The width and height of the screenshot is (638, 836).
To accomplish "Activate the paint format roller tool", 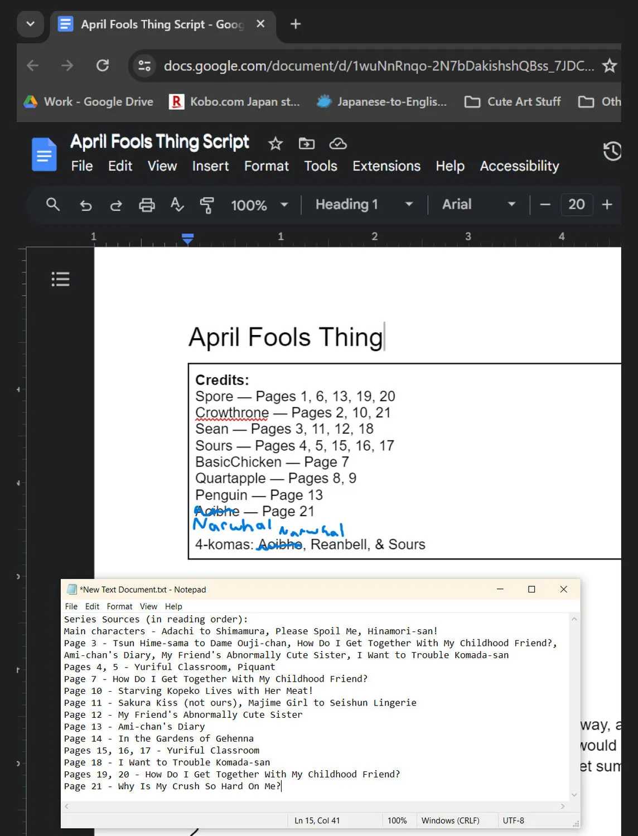I will point(207,205).
